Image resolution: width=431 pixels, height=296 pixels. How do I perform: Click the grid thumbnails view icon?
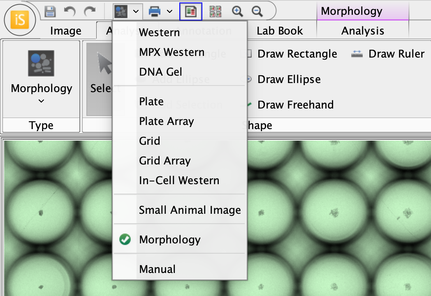(x=215, y=12)
